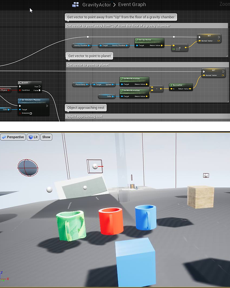Click the SET Normal Vector node in planet group
This screenshot has width=230, height=288.
click(x=214, y=73)
